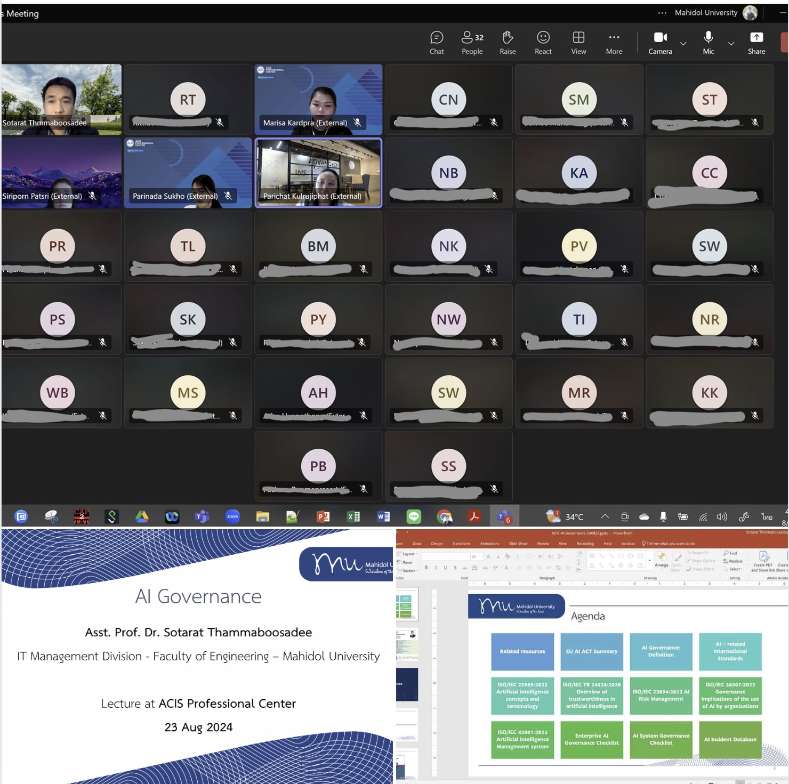Expand the Mic options chevron
The image size is (789, 784).
click(731, 44)
